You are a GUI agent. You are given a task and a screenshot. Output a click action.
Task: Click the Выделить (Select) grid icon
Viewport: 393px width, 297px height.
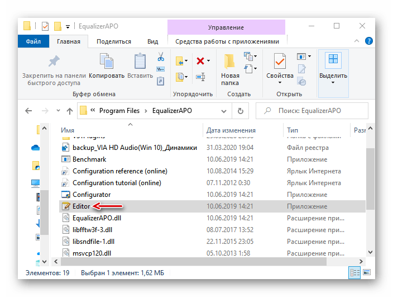pyautogui.click(x=333, y=60)
